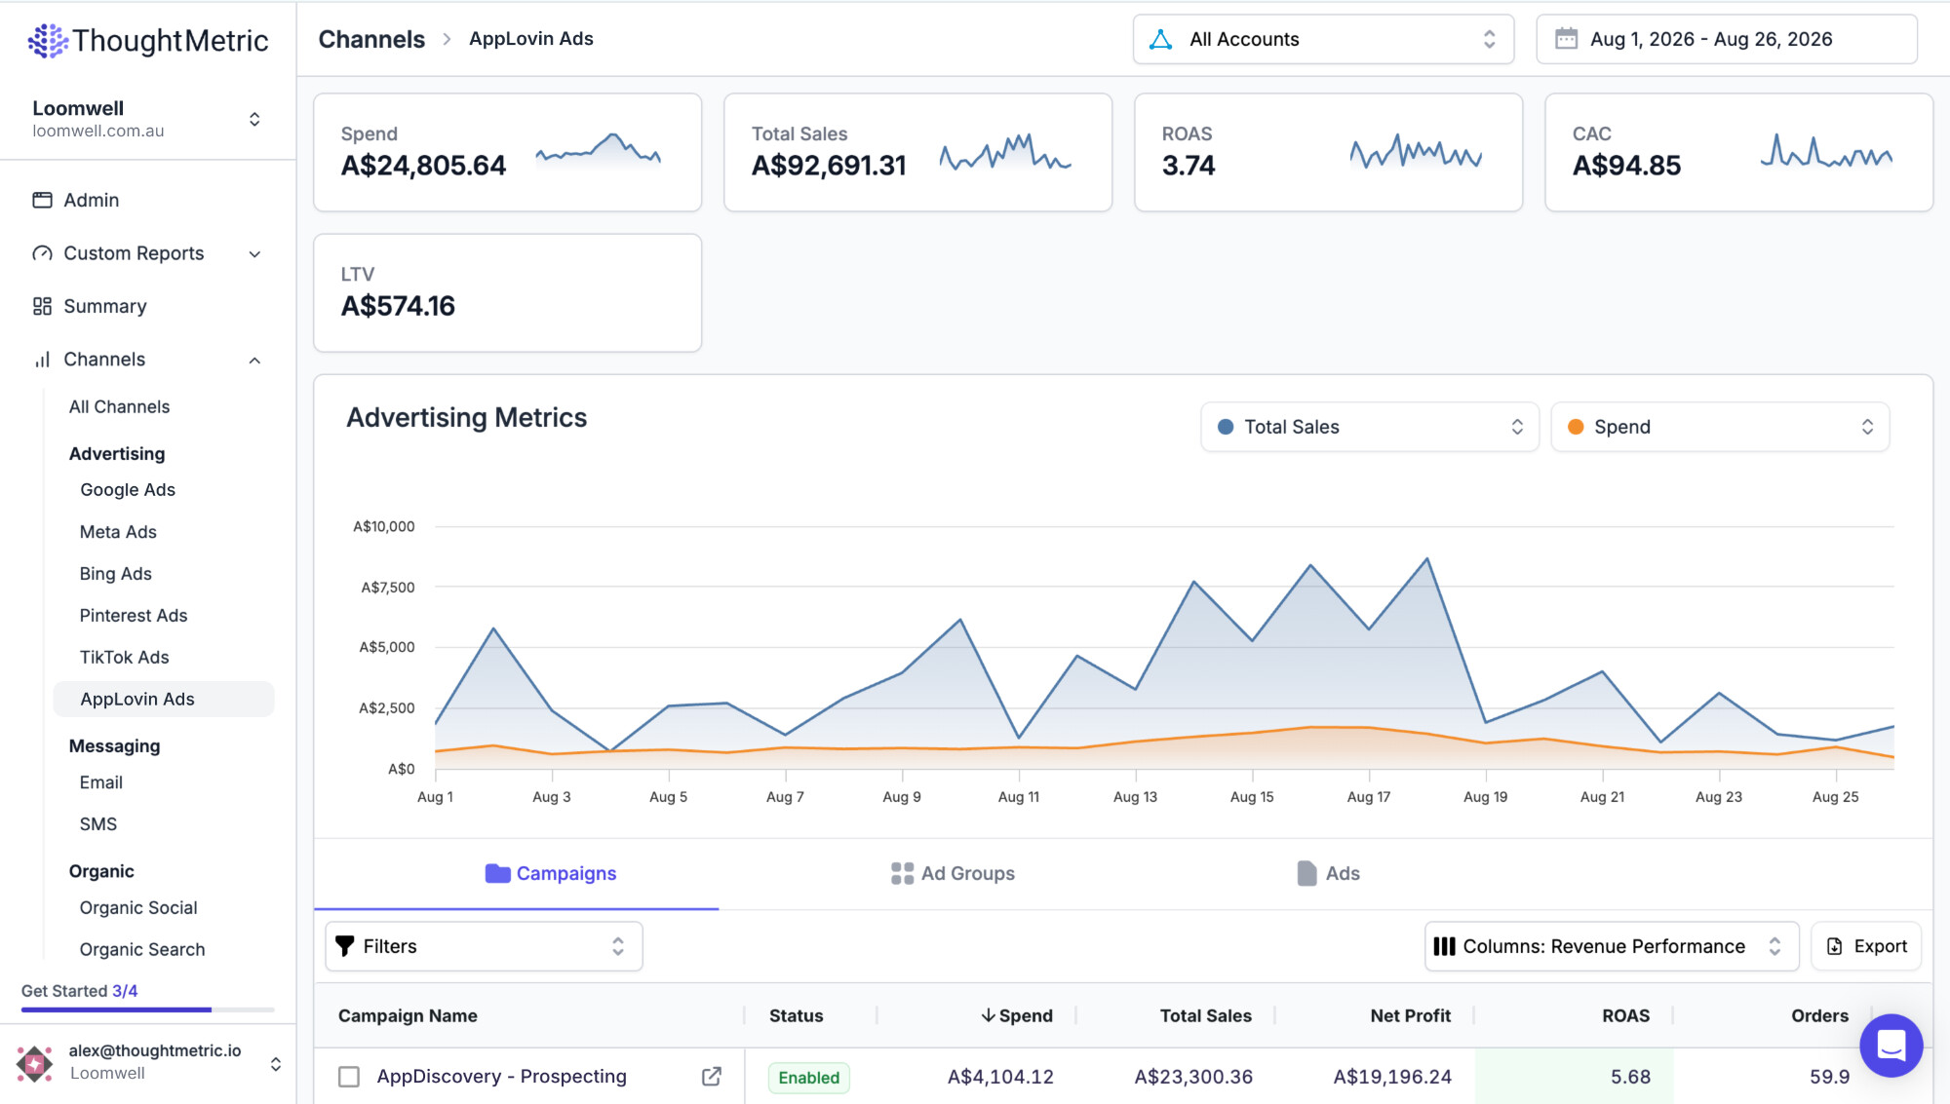The height and width of the screenshot is (1104, 1950).
Task: Switch to the Campaigns tab
Action: [517, 873]
